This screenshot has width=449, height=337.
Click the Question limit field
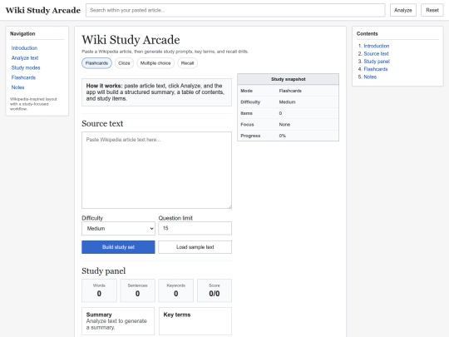coord(195,228)
